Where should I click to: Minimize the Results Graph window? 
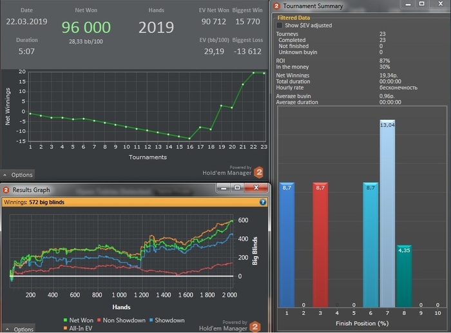[224, 188]
